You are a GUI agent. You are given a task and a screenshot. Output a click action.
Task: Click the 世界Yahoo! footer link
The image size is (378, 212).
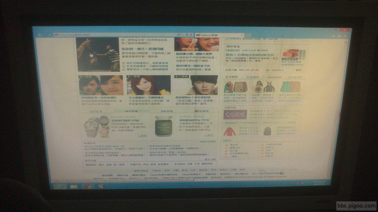click(141, 170)
